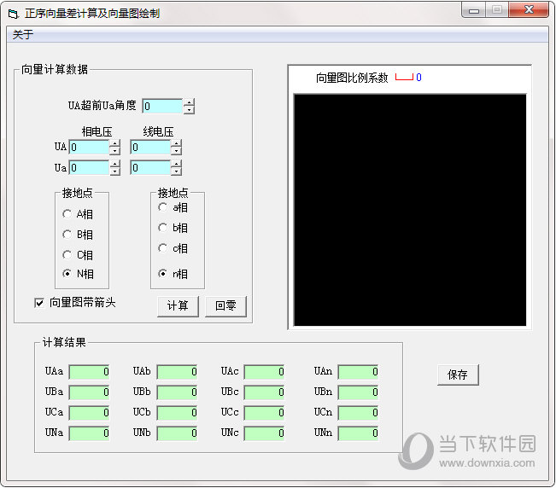Image resolution: width=556 pixels, height=488 pixels.
Task: Click the UA 线电压 input field
Action: [x=150, y=147]
